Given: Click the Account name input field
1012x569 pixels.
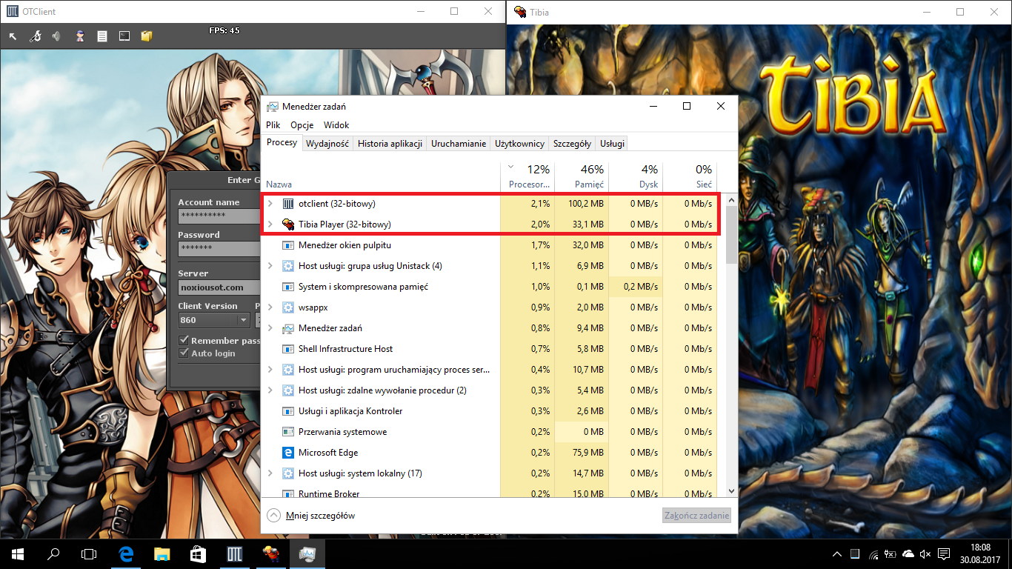Looking at the screenshot, I should point(219,216).
